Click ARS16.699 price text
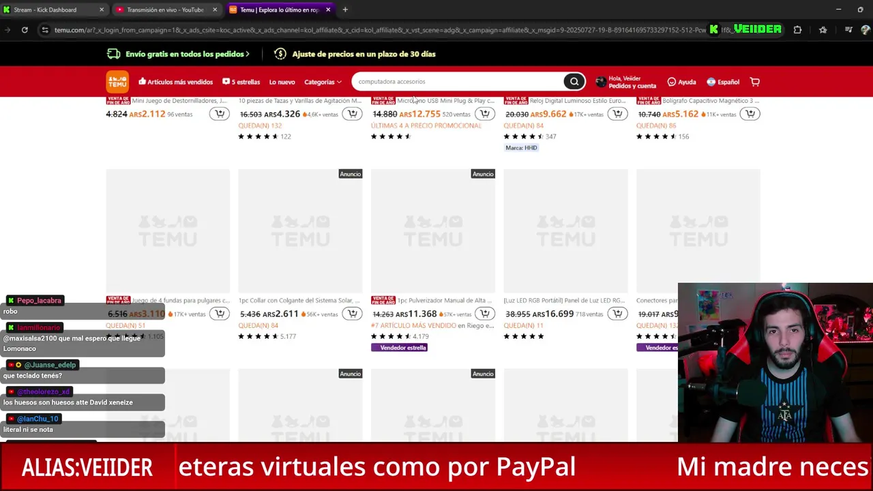 click(x=553, y=314)
